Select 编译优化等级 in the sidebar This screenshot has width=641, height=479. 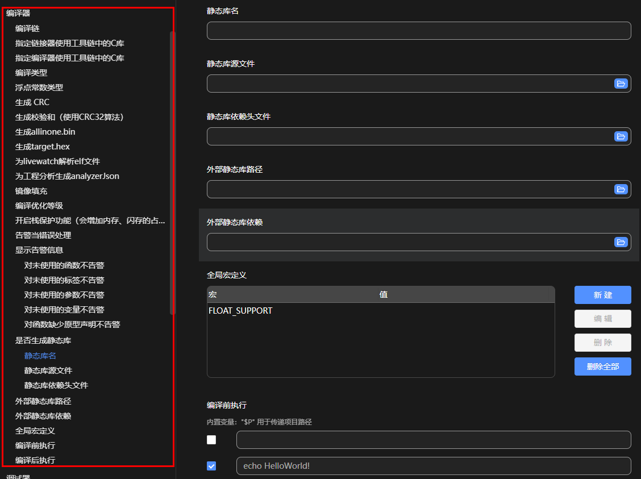pos(39,206)
